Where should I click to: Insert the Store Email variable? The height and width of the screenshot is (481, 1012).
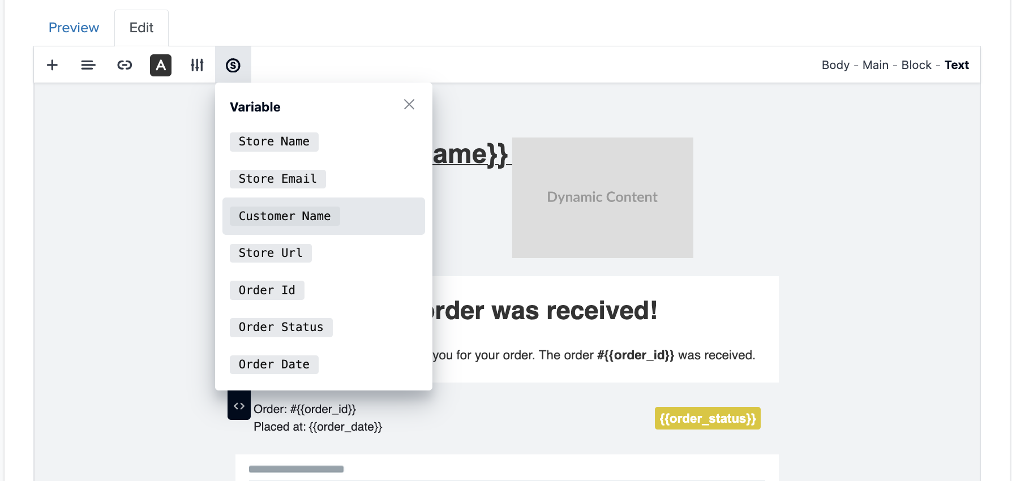[277, 179]
